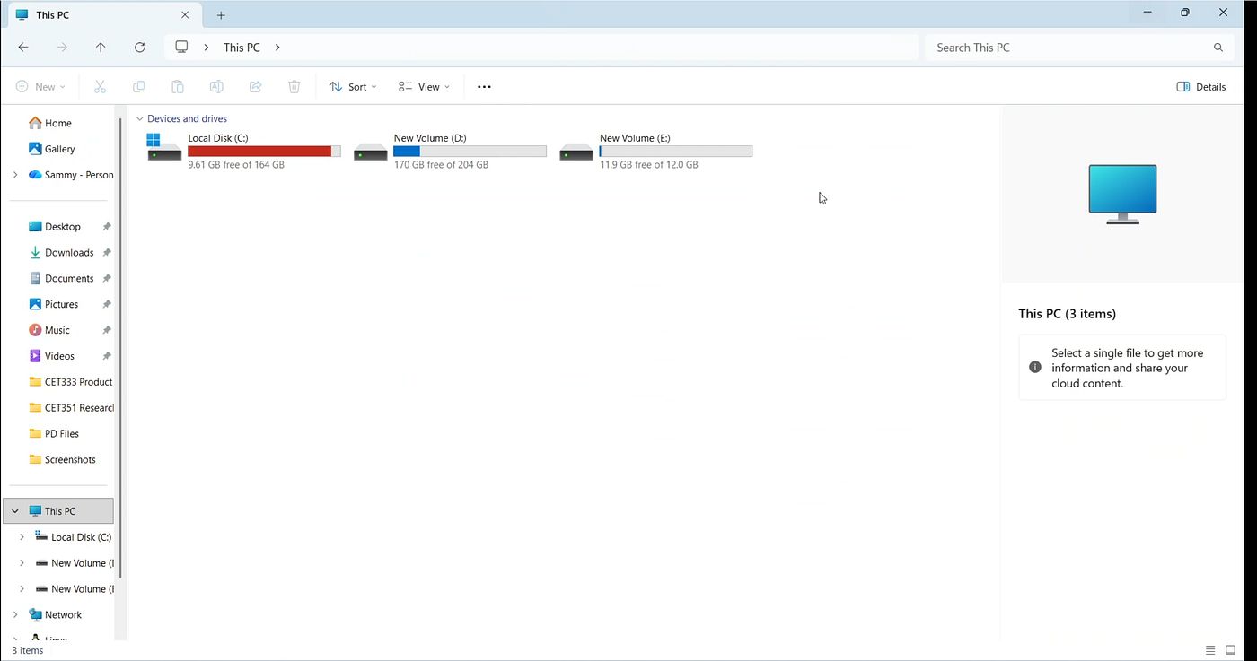Image resolution: width=1257 pixels, height=661 pixels.
Task: Click the "170 GB free of 204 GB" text
Action: tap(441, 165)
